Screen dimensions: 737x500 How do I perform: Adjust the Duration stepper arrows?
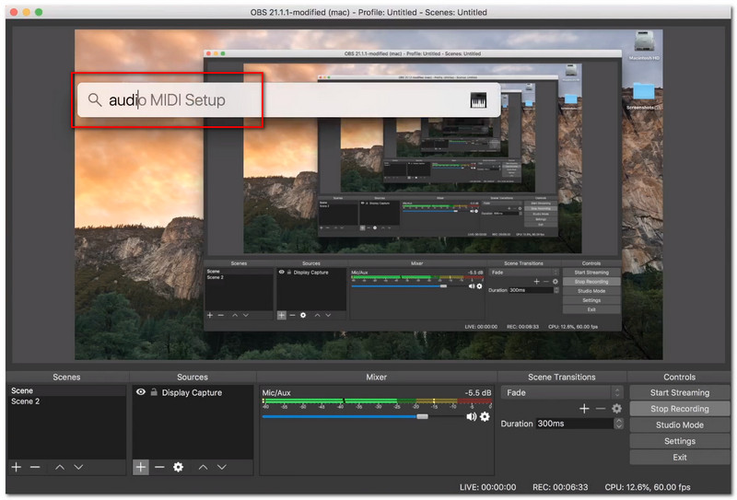click(618, 424)
